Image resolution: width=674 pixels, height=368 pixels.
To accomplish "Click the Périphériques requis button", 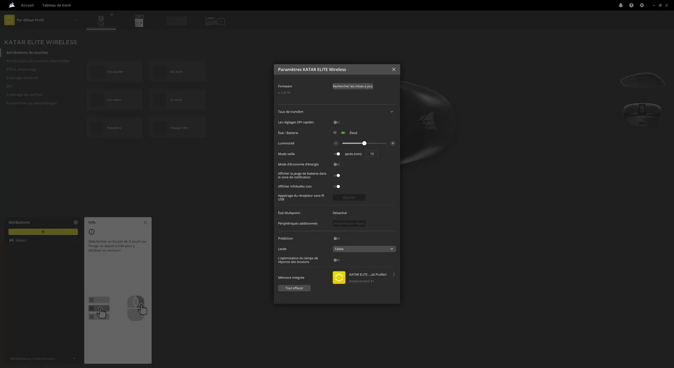I will pyautogui.click(x=349, y=223).
